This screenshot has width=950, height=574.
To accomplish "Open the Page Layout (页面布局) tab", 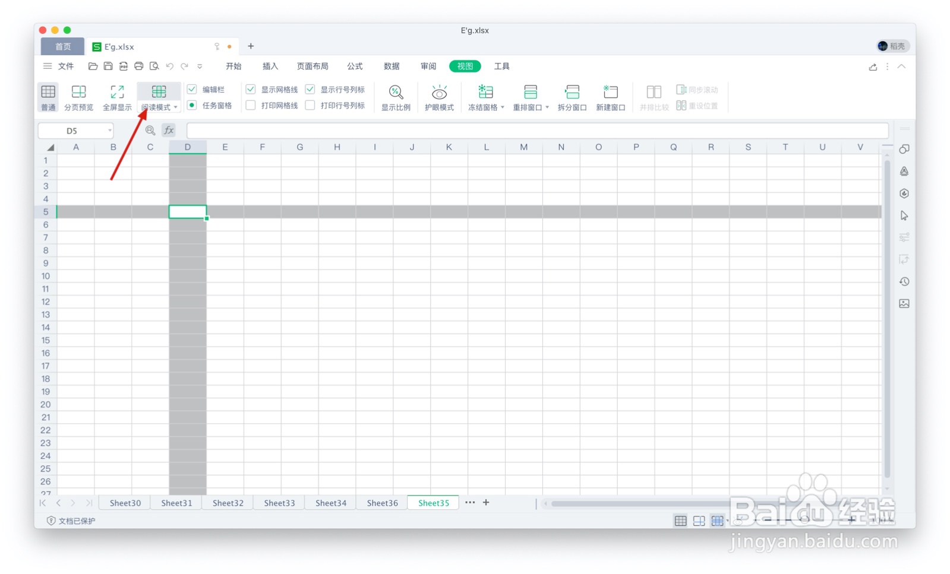I will [313, 66].
